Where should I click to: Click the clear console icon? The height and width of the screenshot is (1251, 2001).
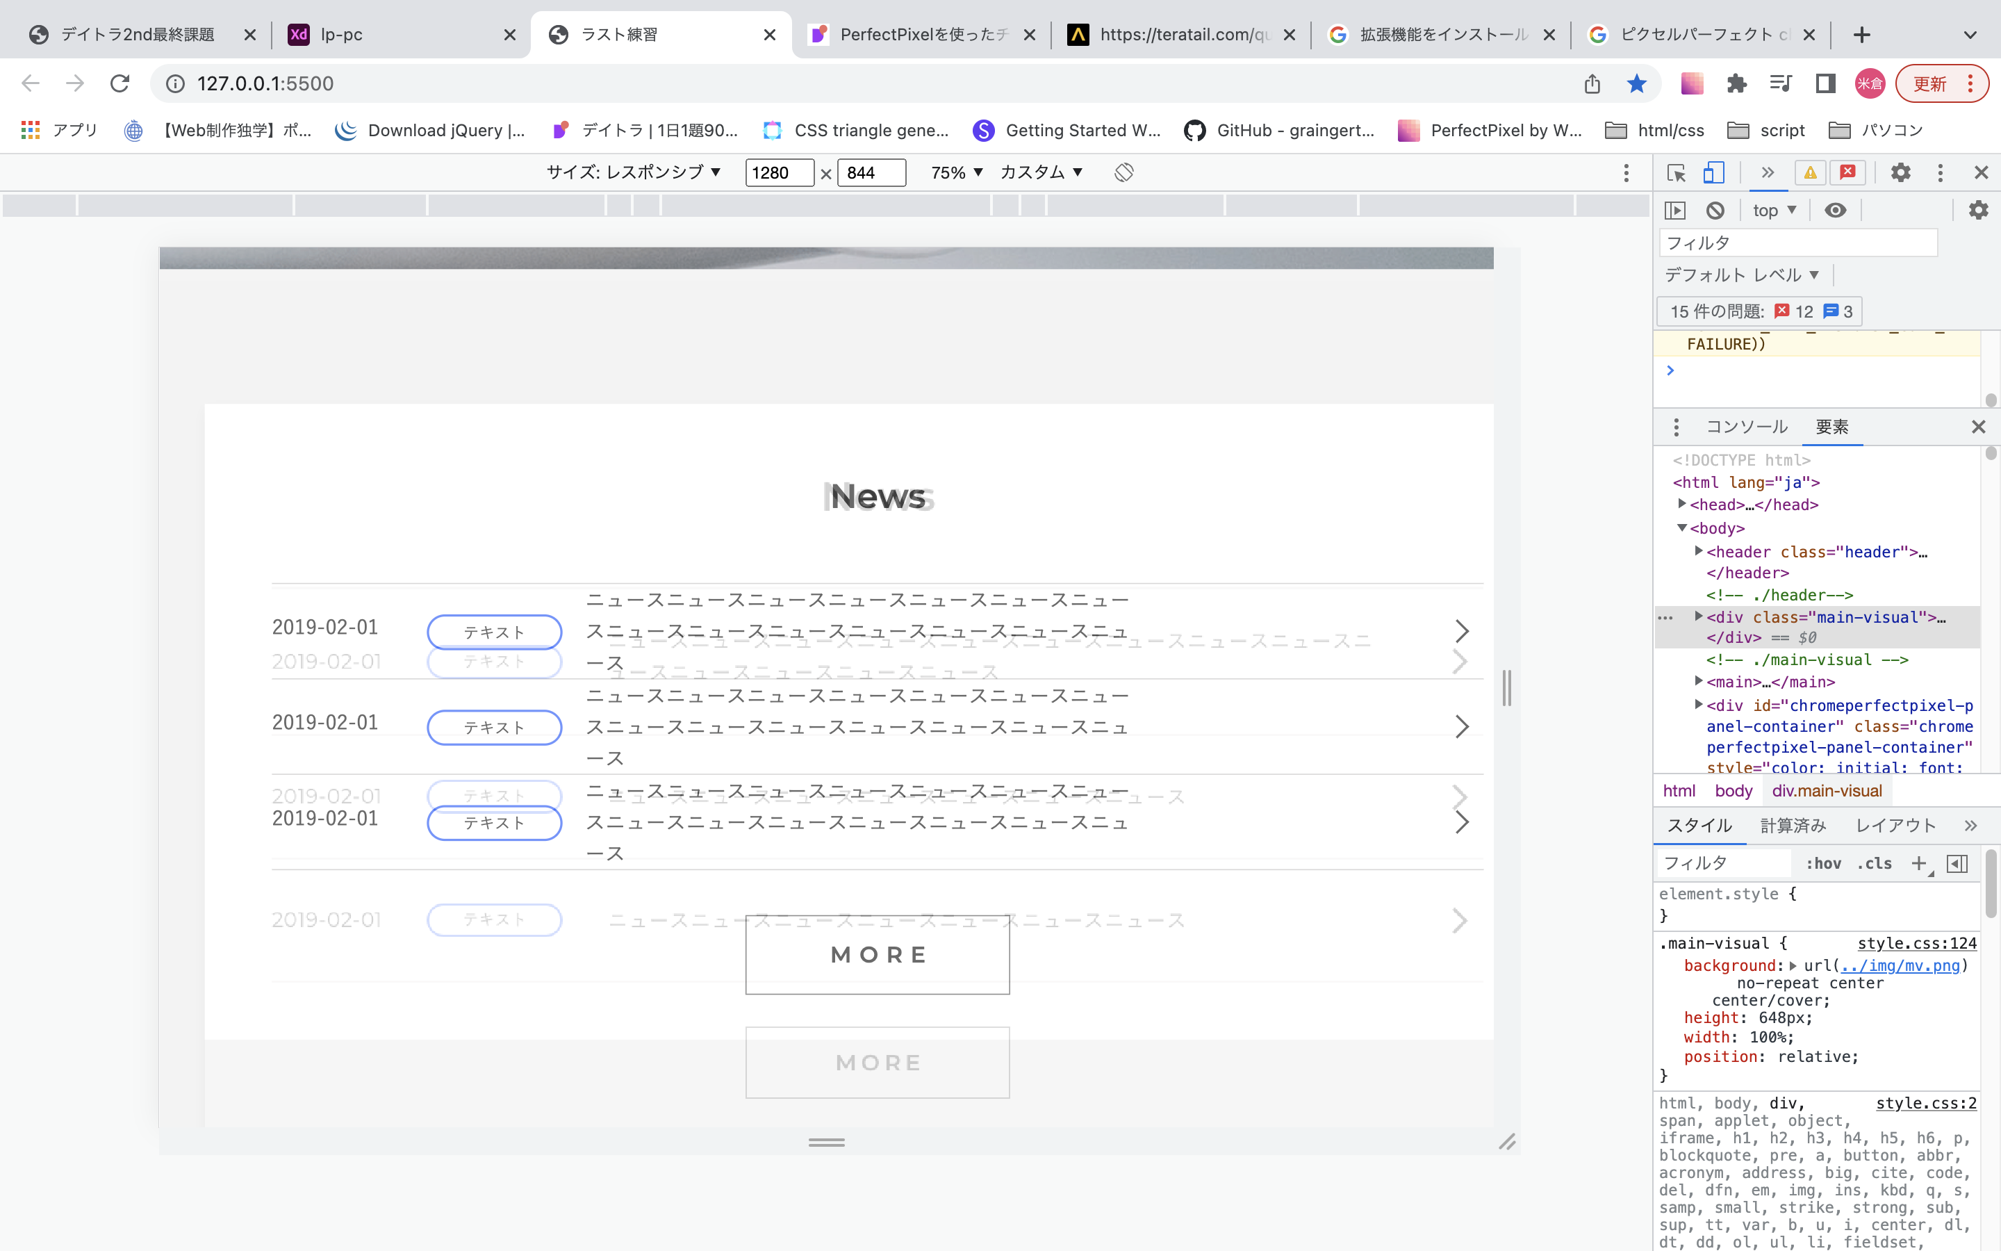click(1715, 210)
